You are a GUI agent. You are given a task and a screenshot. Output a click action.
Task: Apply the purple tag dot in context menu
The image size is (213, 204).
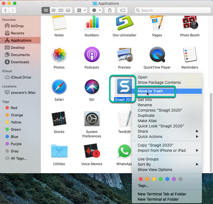point(174,179)
